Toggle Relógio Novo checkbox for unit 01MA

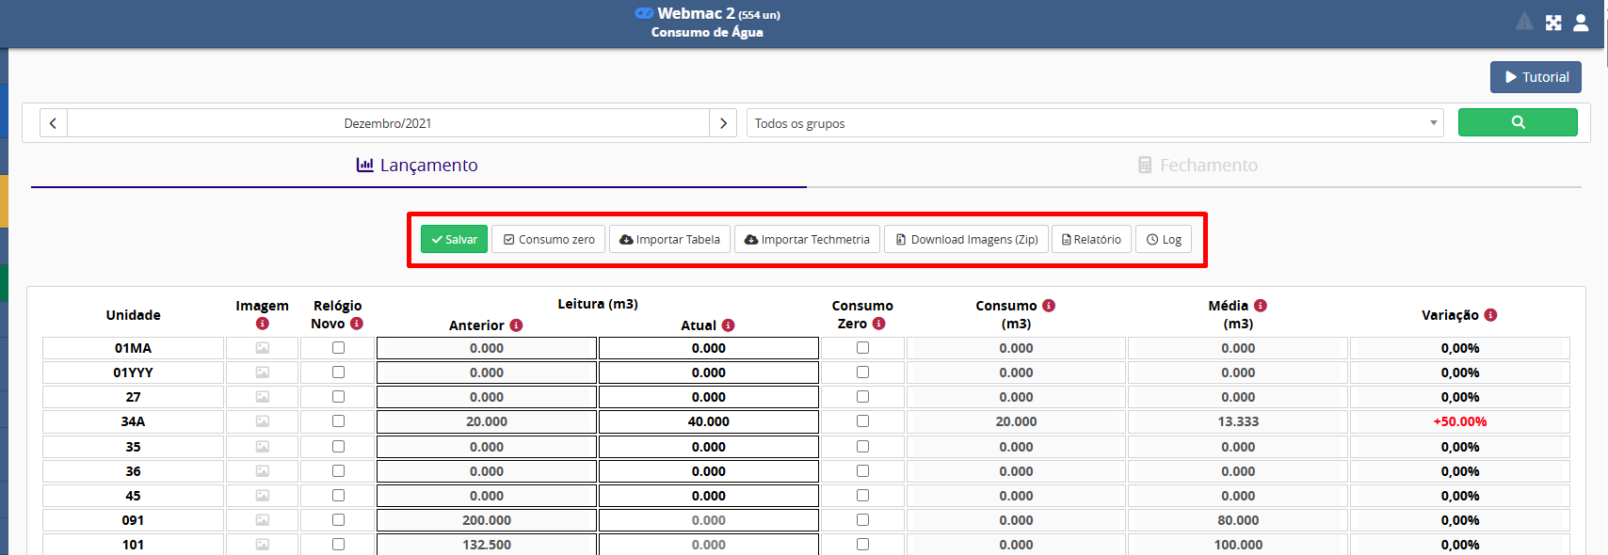pyautogui.click(x=338, y=348)
